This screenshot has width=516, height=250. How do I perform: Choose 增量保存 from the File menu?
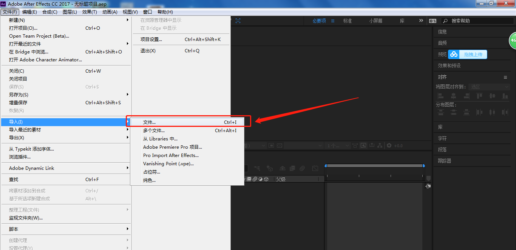[66, 103]
